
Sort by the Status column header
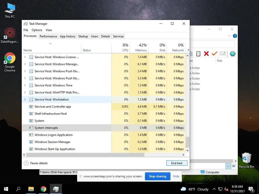click(x=96, y=48)
